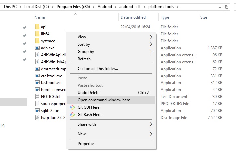Expand the New submenu arrow
This screenshot has height=154, width=236.
pos(151,134)
